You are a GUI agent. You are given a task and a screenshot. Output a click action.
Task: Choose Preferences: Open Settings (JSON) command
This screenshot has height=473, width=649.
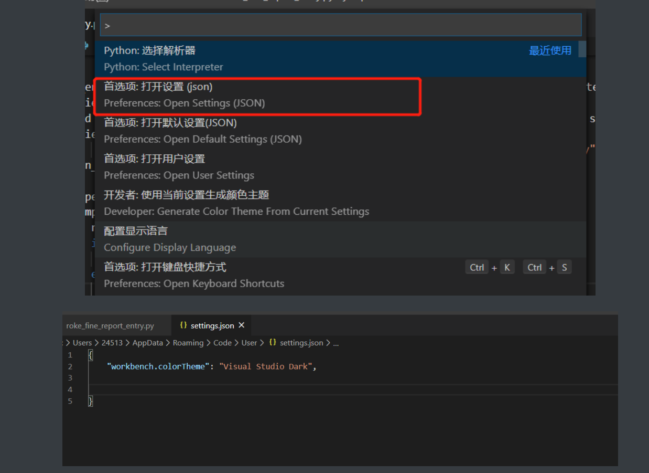341,95
